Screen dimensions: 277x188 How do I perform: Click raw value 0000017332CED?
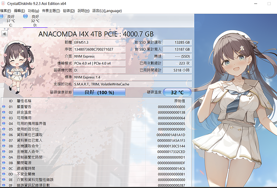[171, 152]
